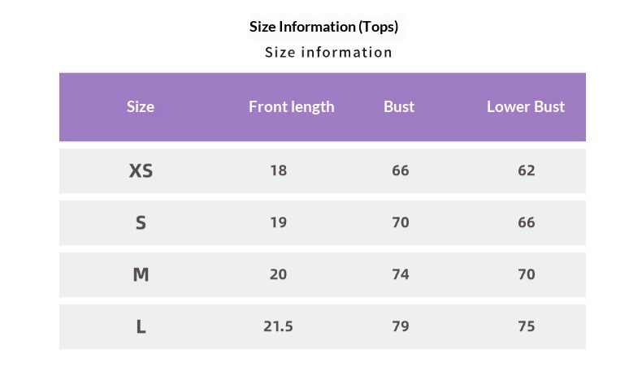Click the M front length value 20
642x384 pixels.
tap(278, 274)
